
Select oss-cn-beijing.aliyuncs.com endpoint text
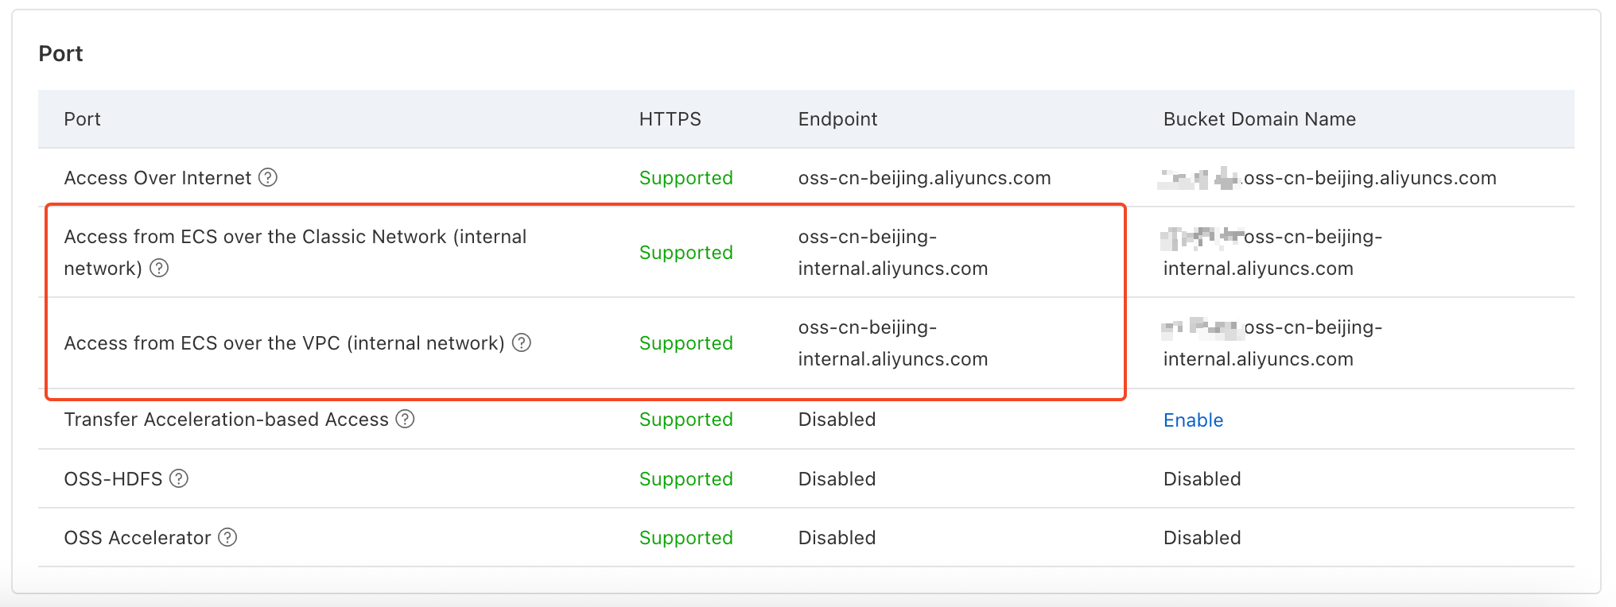[x=924, y=178]
